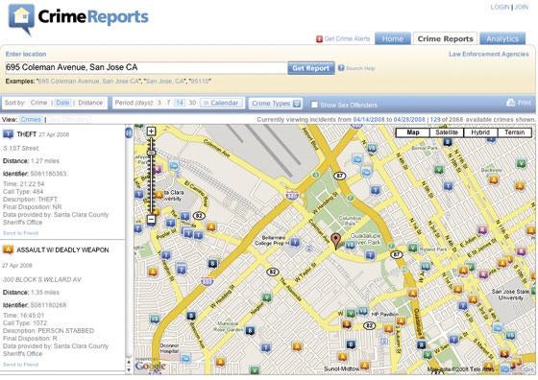Open the Crime Reports tab
The width and height of the screenshot is (538, 380).
pos(446,38)
